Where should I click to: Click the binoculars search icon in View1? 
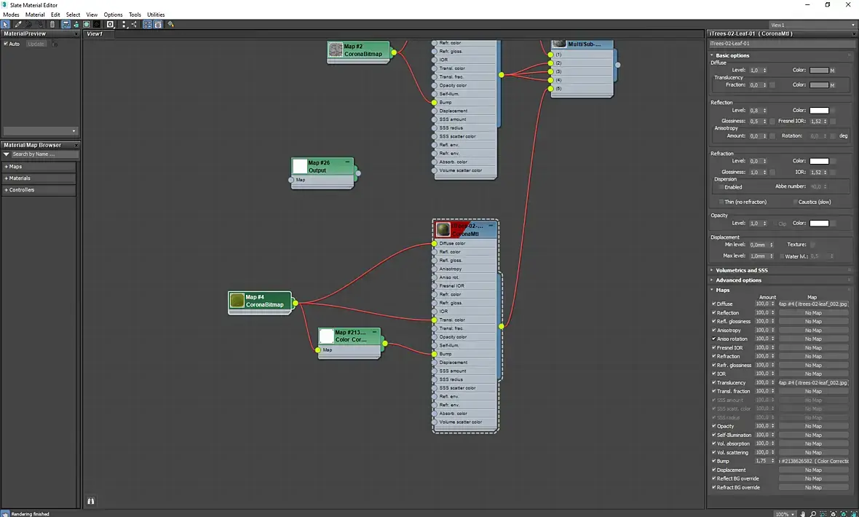(x=91, y=501)
